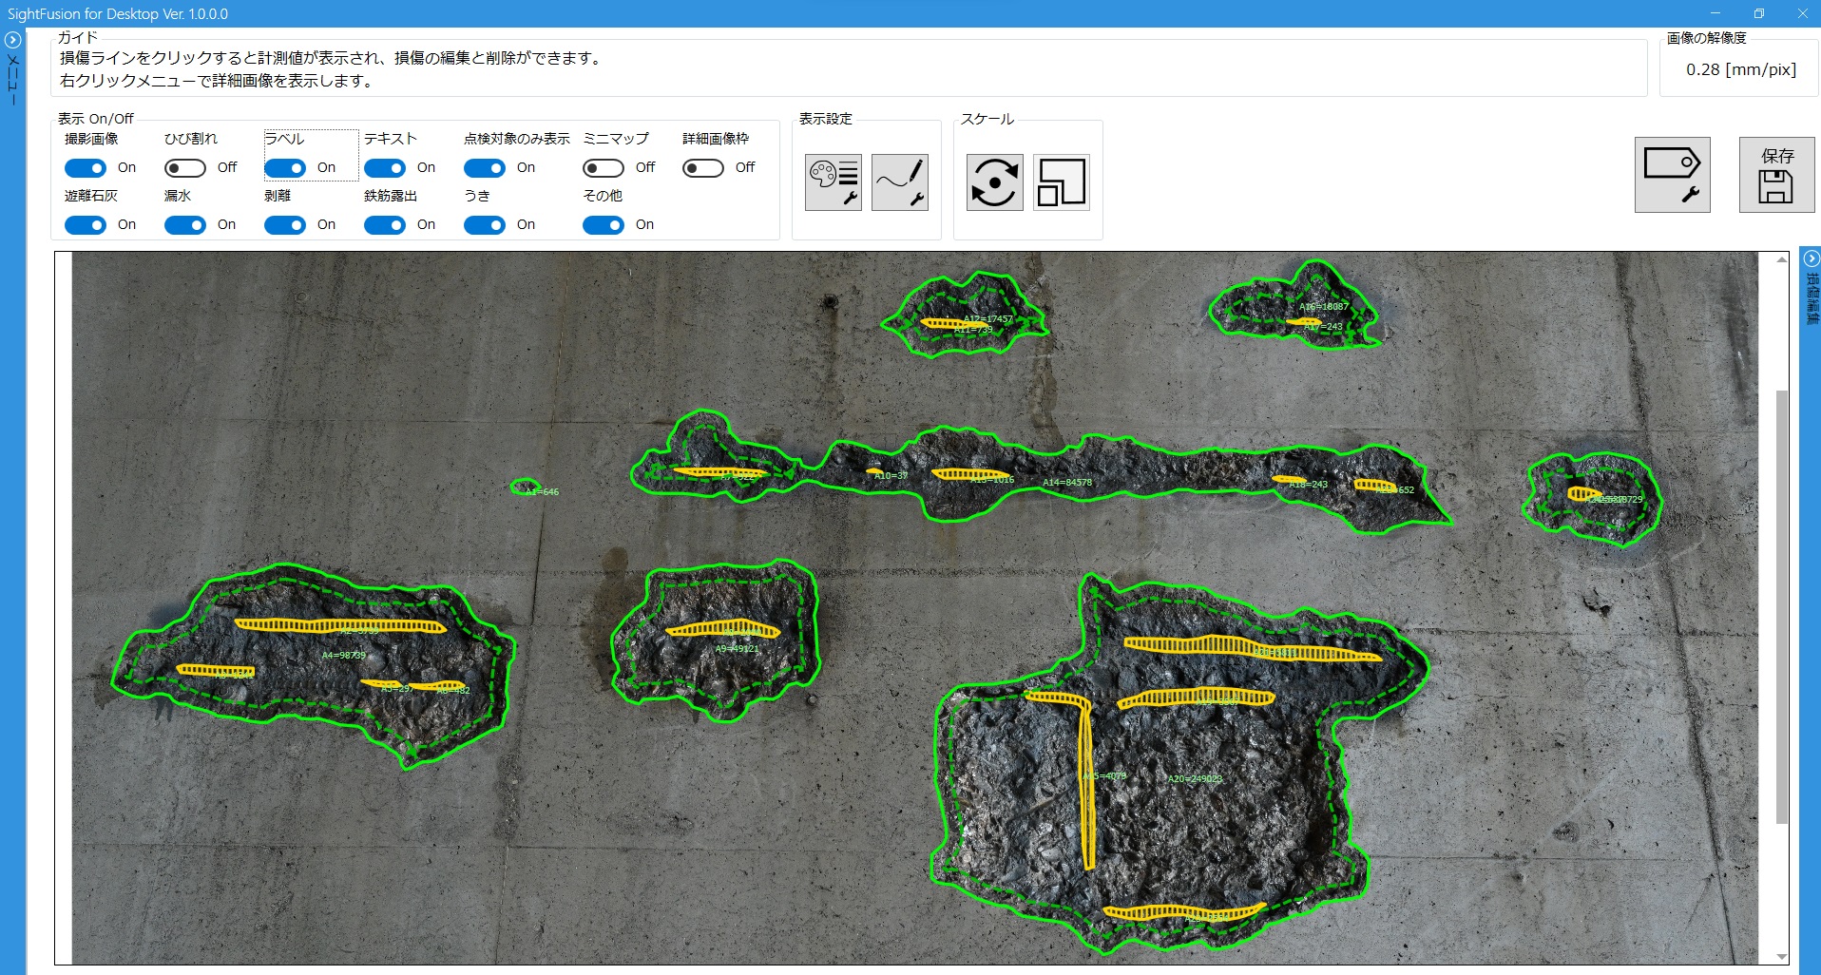
Task: Toggle うき display switch
Action: click(485, 225)
